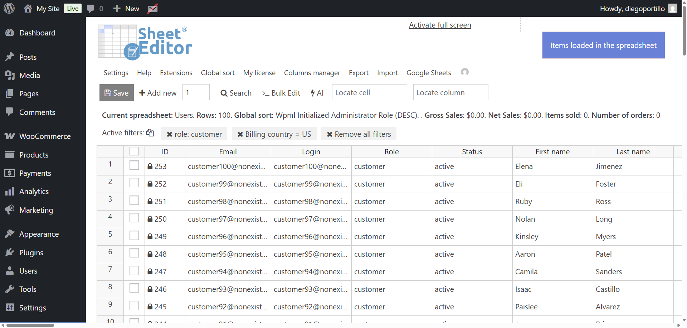Viewport: 687px width, 328px height.
Task: Save the spreadsheet changes
Action: click(116, 93)
